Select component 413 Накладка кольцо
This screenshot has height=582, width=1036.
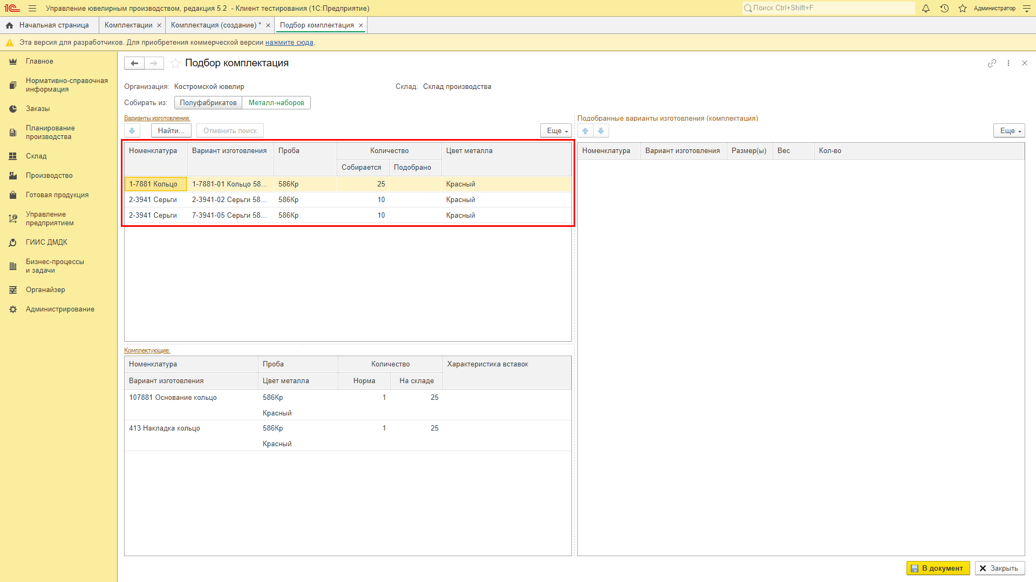[348, 436]
